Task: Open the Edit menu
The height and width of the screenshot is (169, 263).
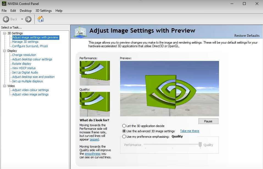Action: [x=13, y=10]
